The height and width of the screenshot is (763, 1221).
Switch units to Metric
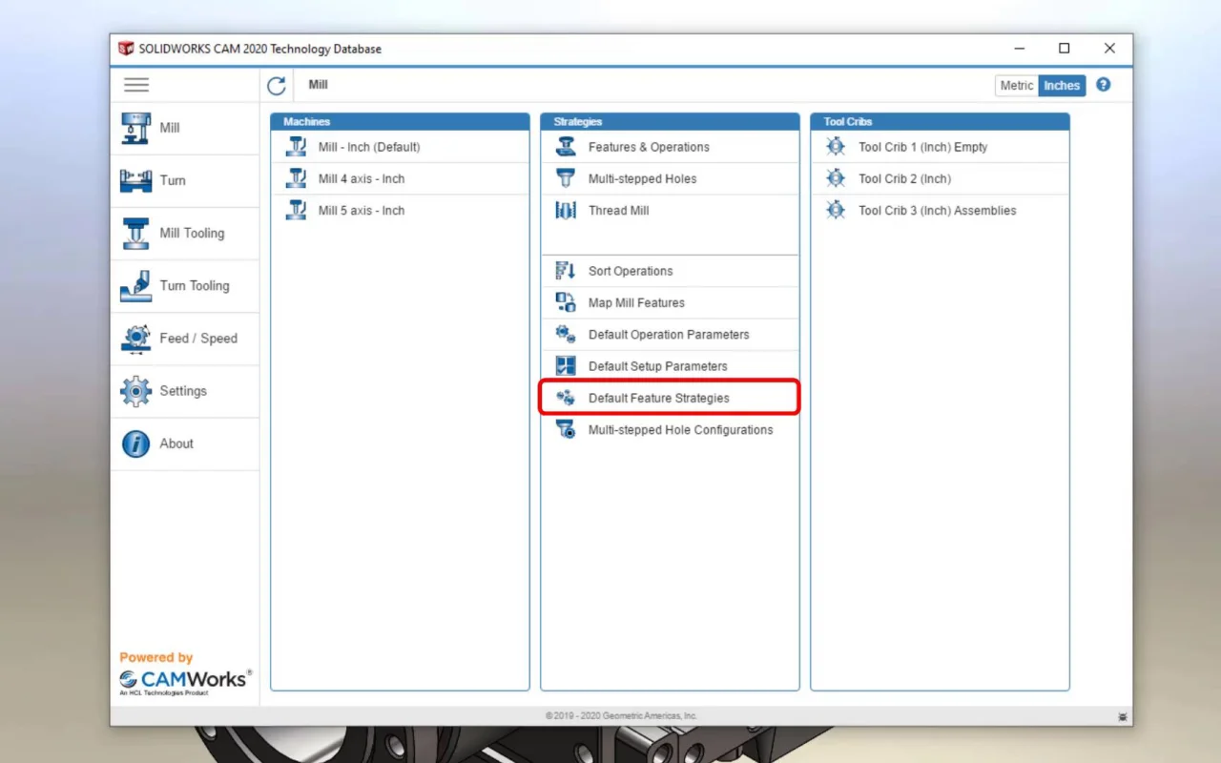pyautogui.click(x=1016, y=86)
